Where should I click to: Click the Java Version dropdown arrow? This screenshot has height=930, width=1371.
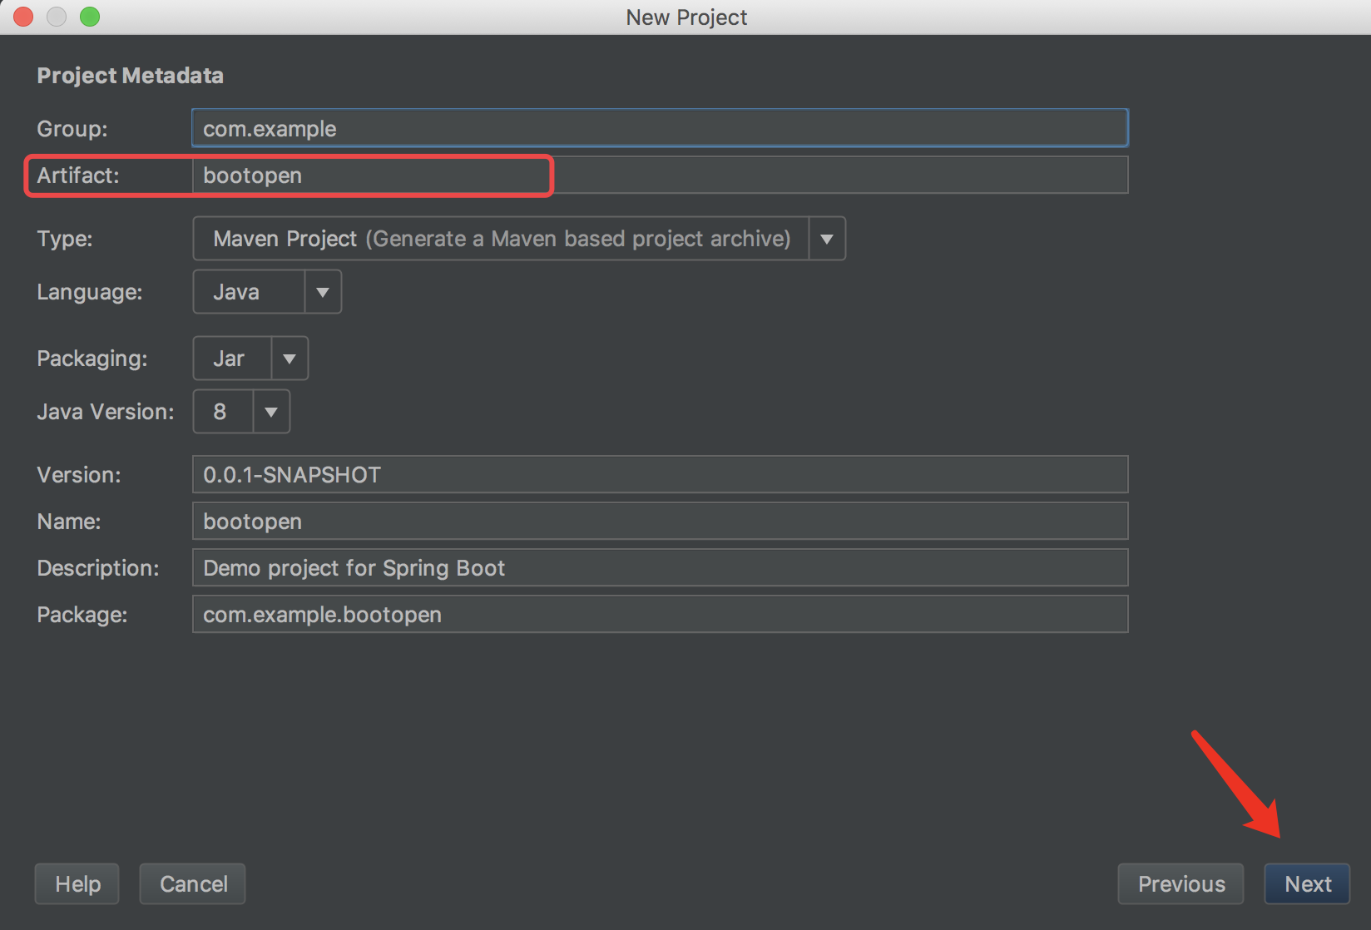(x=271, y=412)
